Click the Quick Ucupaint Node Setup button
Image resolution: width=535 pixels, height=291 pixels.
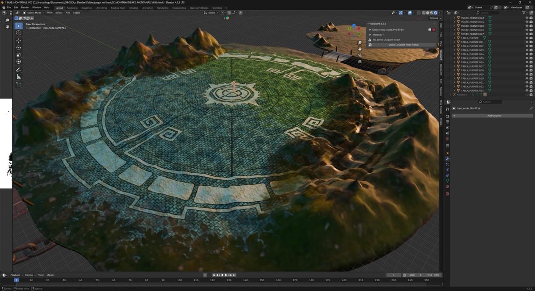click(x=403, y=45)
